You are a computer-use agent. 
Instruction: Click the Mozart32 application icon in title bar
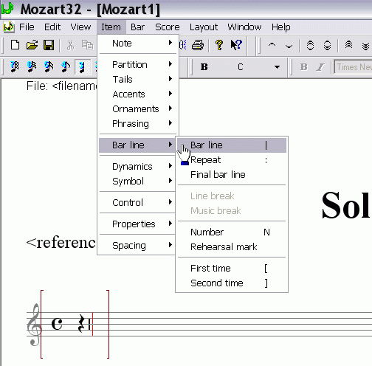click(7, 8)
